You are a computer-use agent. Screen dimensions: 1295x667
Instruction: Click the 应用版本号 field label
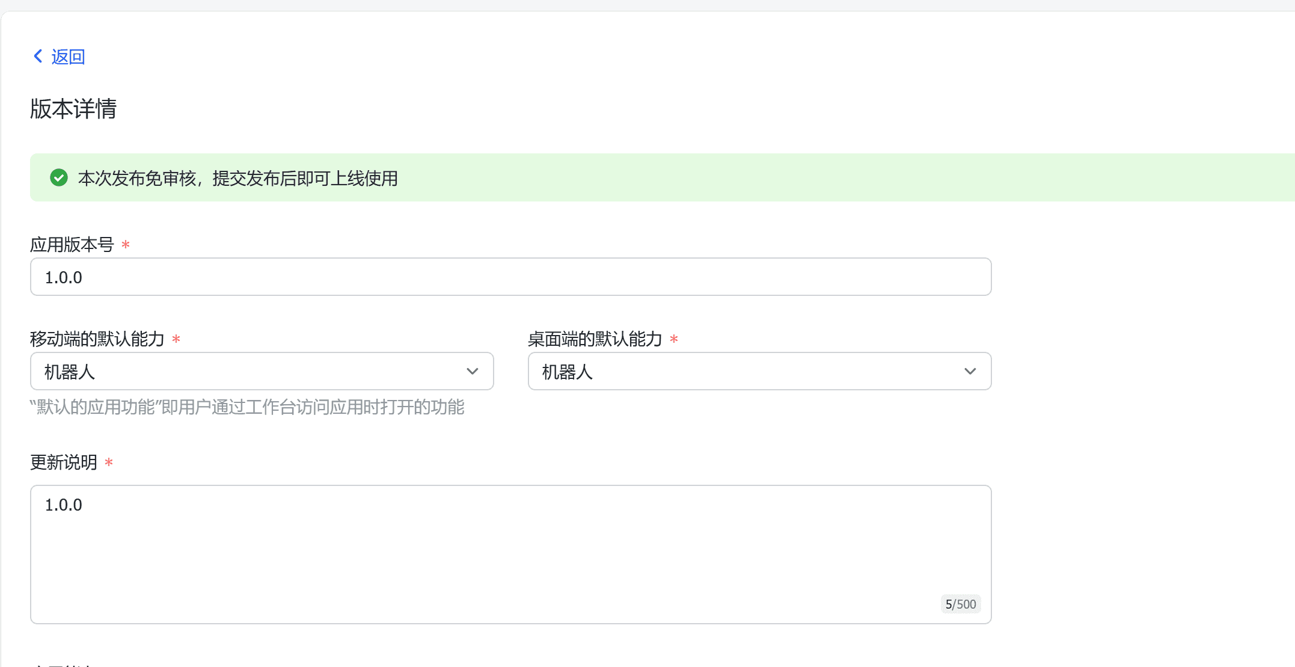[x=72, y=245]
